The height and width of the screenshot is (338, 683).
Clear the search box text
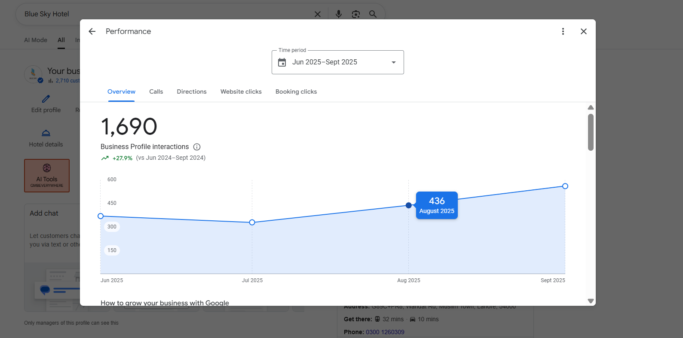tap(318, 14)
